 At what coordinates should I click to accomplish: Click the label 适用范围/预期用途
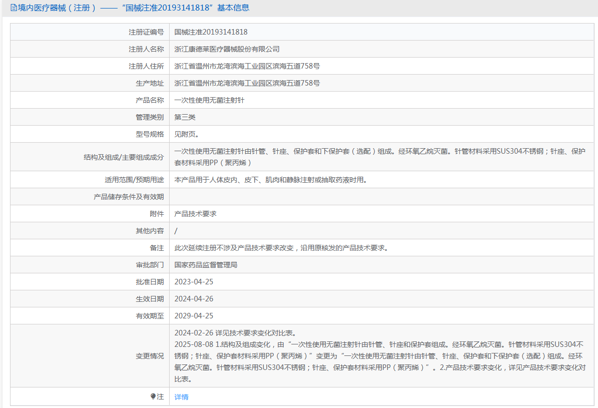tap(134, 180)
